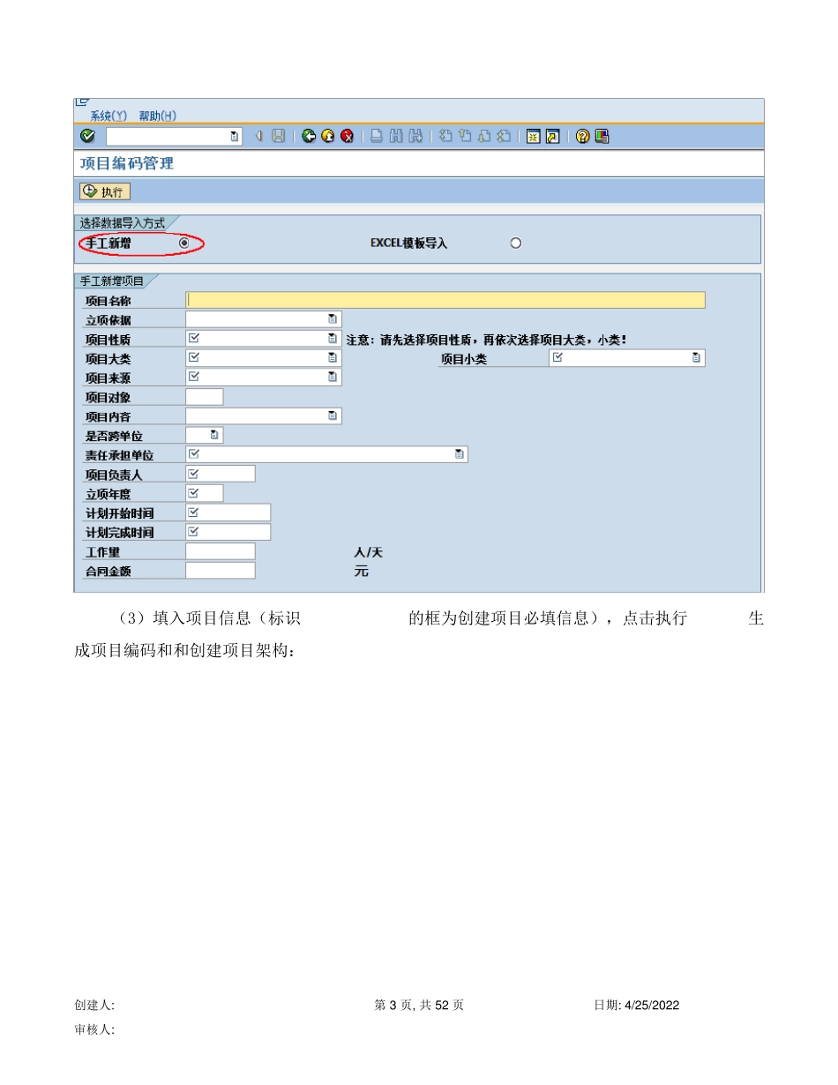Viewport: 838px width, 1085px height.
Task: Click the 第 3 页, 共 52 页 footer text
Action: tap(419, 1006)
